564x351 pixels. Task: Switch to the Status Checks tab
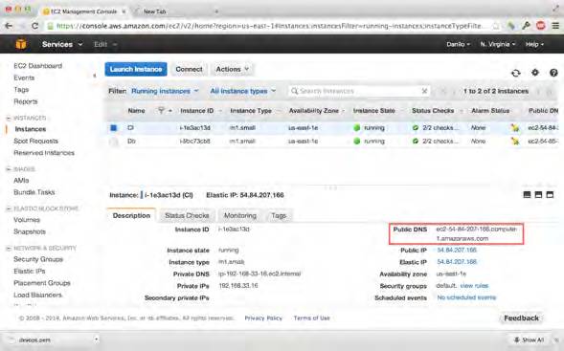pos(187,215)
